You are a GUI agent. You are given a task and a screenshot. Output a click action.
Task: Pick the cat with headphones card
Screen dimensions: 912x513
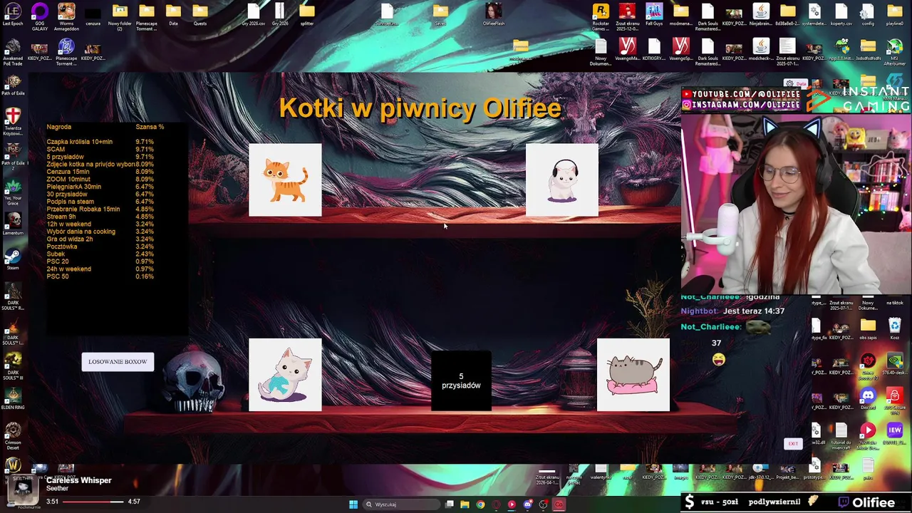[x=562, y=180]
